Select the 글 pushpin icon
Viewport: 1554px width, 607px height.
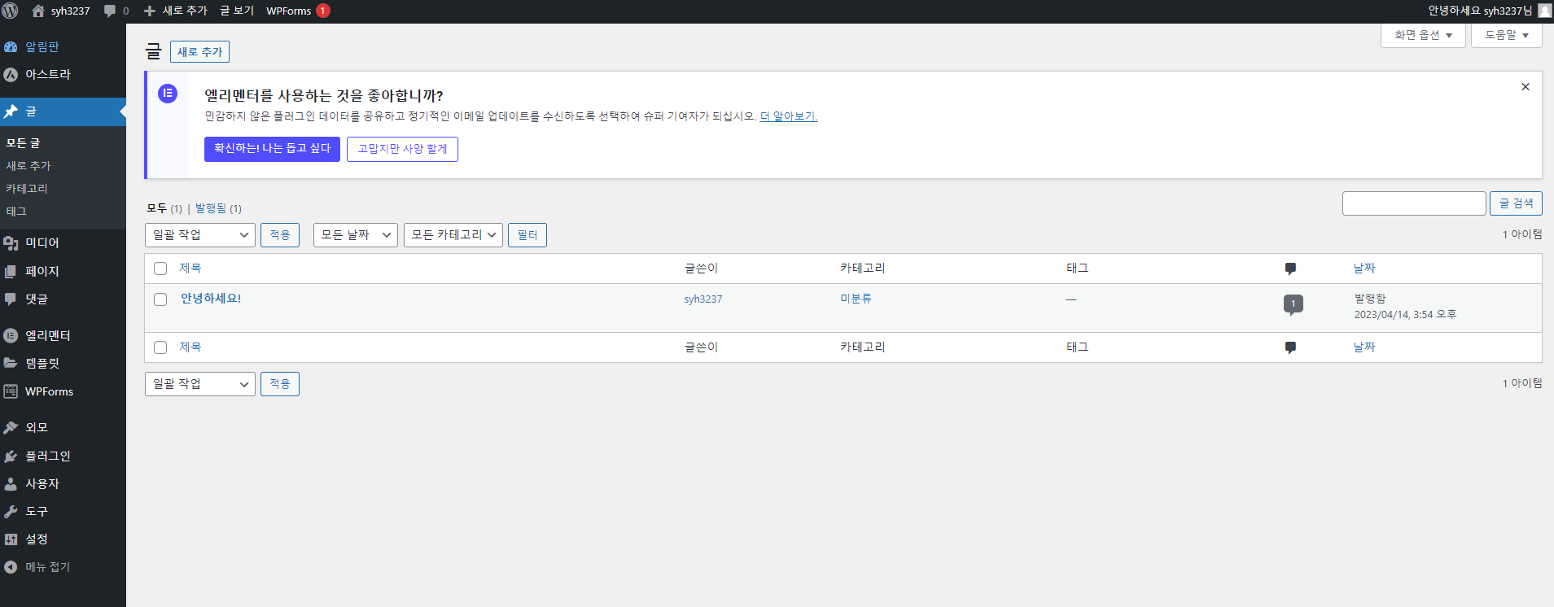[11, 111]
